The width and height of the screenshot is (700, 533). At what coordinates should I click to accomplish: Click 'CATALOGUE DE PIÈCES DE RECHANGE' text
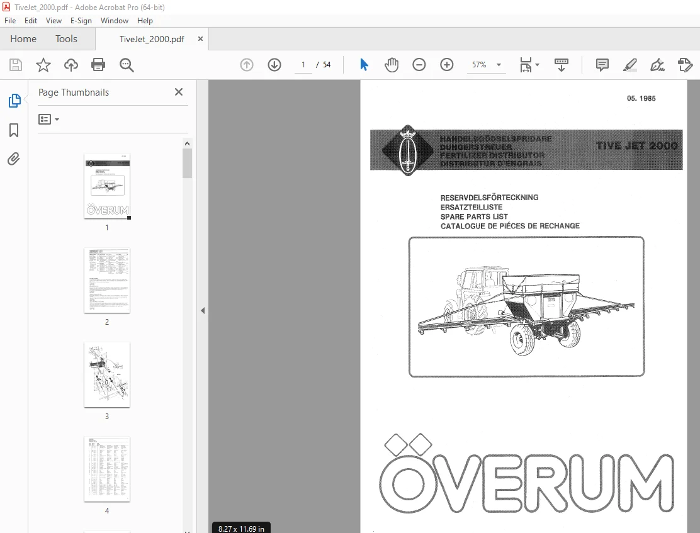(510, 226)
